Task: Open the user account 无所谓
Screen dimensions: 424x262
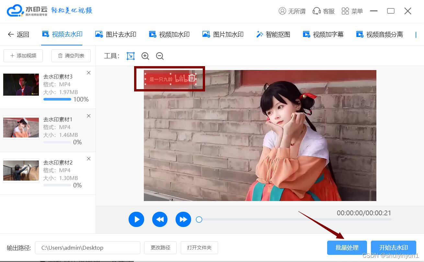Action: coord(292,11)
